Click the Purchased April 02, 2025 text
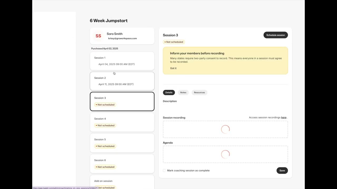Image resolution: width=337 pixels, height=189 pixels. pos(105,49)
